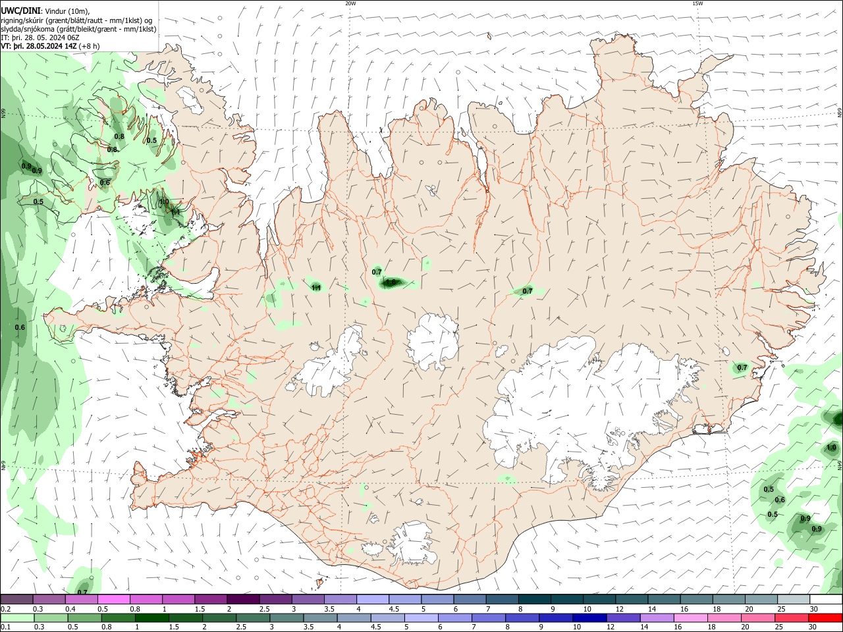This screenshot has width=843, height=632.
Task: Select the red-pink rain swatch starting at 25
Action: pos(792,618)
